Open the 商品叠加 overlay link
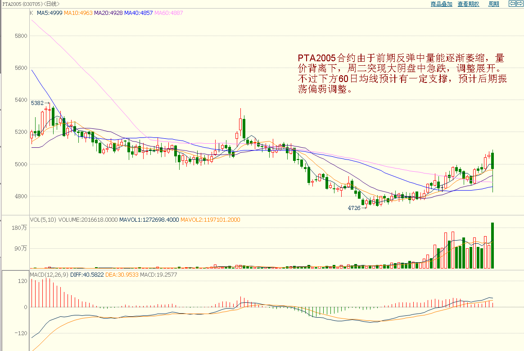Screen dimensions: 524x351 (x=441, y=4)
